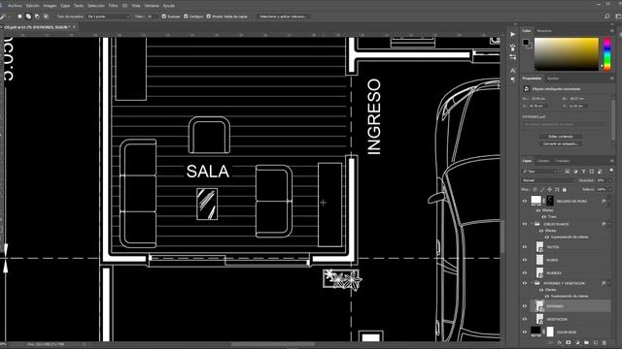Open the Character panel icon
The image size is (622, 349).
tap(512, 71)
